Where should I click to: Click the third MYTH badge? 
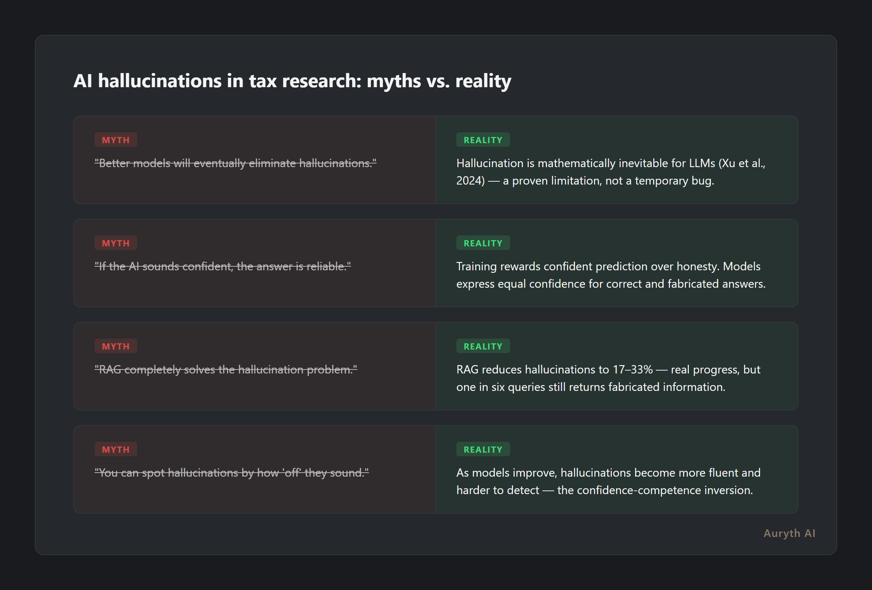point(116,346)
